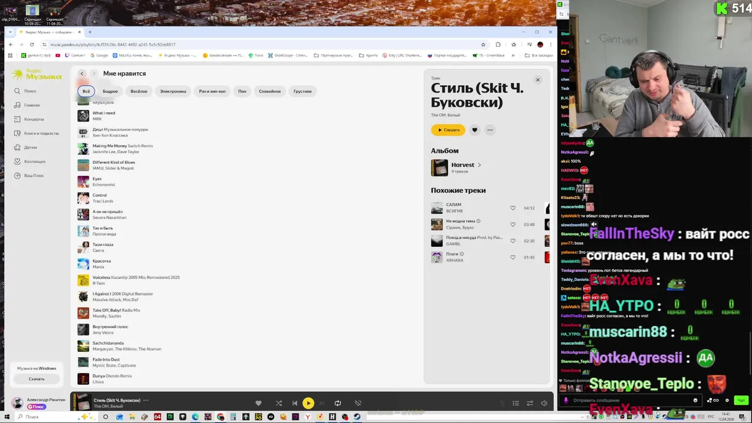Open the Trovo bookmark
Image resolution: width=752 pixels, height=423 pixels.
tap(256, 56)
